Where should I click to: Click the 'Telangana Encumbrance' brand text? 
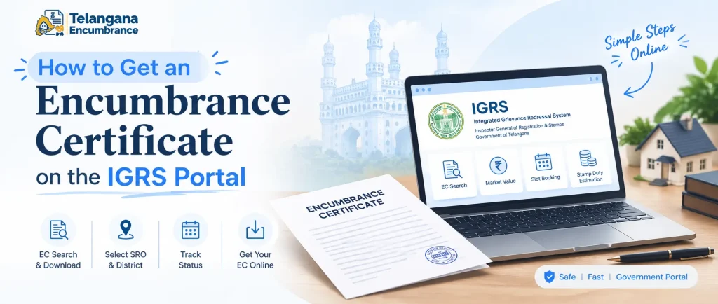104,25
